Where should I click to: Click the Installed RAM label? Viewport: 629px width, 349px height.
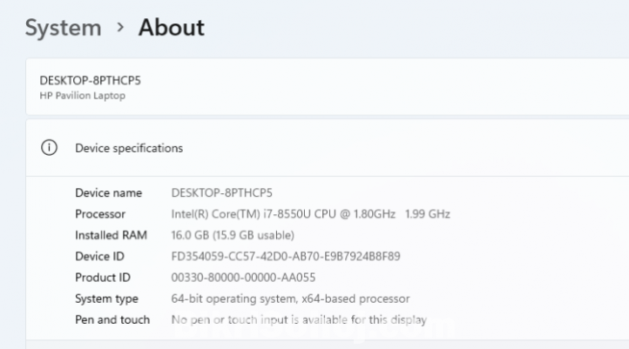point(111,235)
